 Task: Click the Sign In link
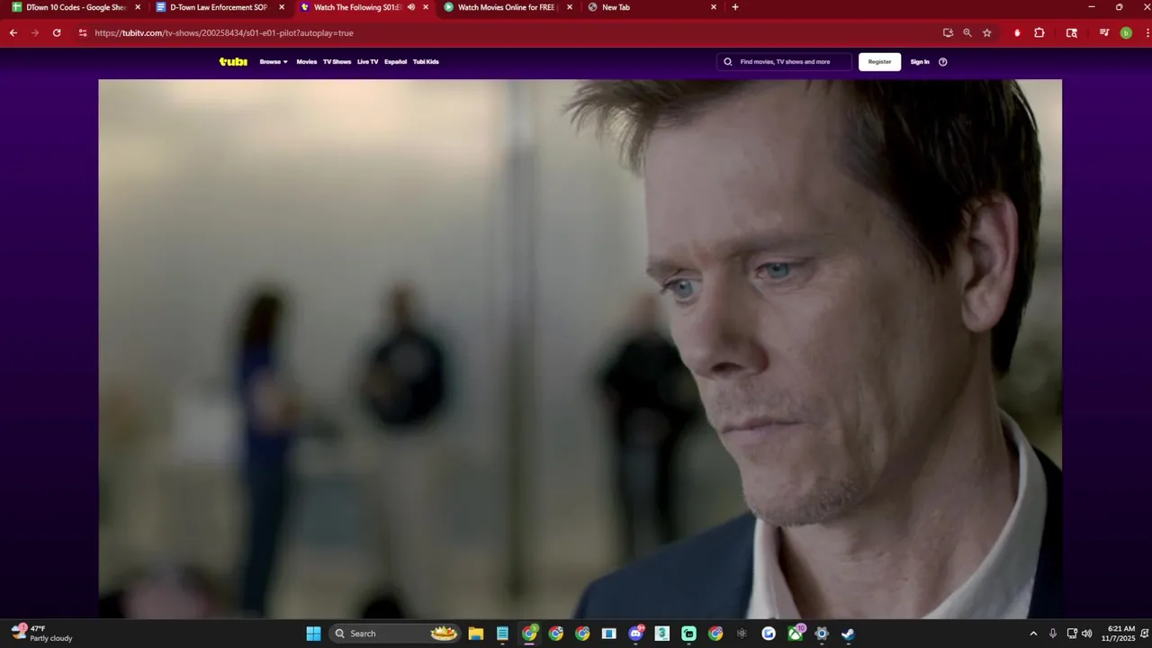(920, 62)
